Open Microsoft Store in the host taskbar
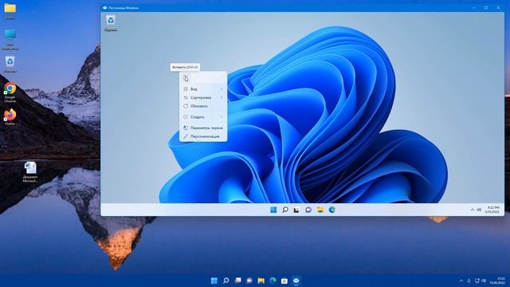This screenshot has width=510, height=287. (x=284, y=281)
